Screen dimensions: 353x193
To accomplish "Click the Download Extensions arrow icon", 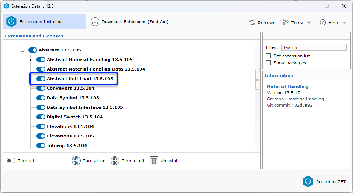I will (x=95, y=22).
